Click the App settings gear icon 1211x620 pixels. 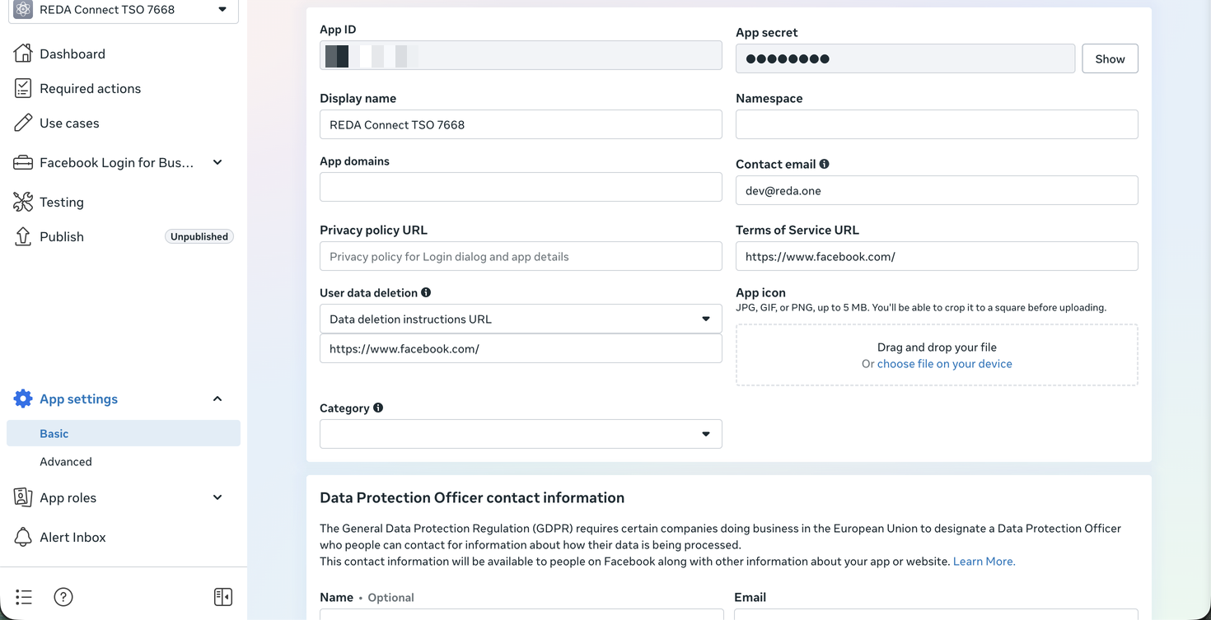(23, 399)
